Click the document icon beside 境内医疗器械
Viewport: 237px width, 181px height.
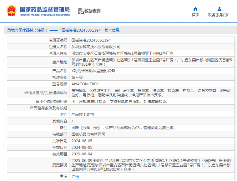[x=9, y=30]
